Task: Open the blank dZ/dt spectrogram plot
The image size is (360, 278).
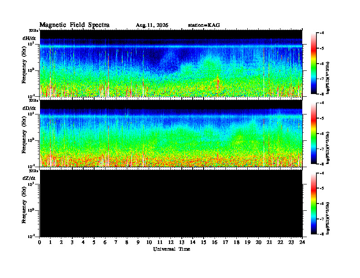Action: click(171, 203)
